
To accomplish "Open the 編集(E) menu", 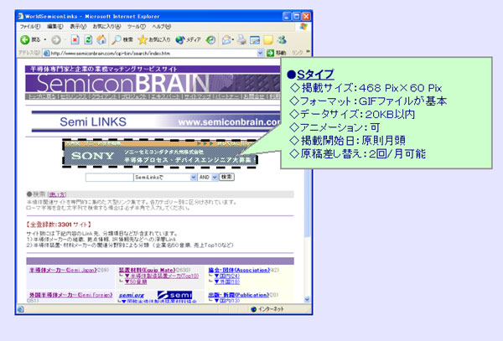I will pyautogui.click(x=55, y=27).
